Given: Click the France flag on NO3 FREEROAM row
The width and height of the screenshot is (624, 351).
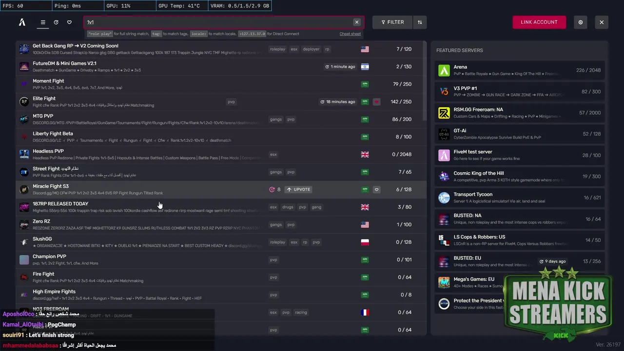Looking at the screenshot, I should pos(365,312).
